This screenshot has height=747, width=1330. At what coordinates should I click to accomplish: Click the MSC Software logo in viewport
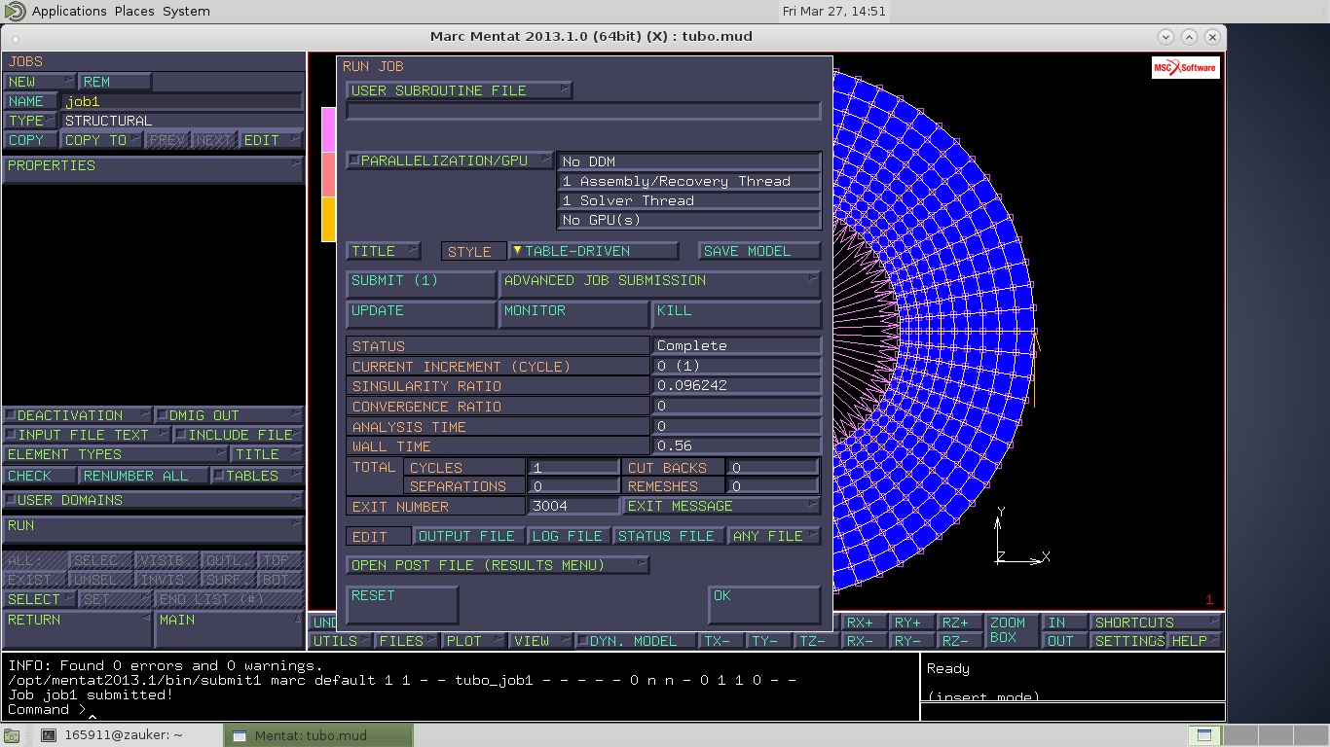coord(1186,67)
